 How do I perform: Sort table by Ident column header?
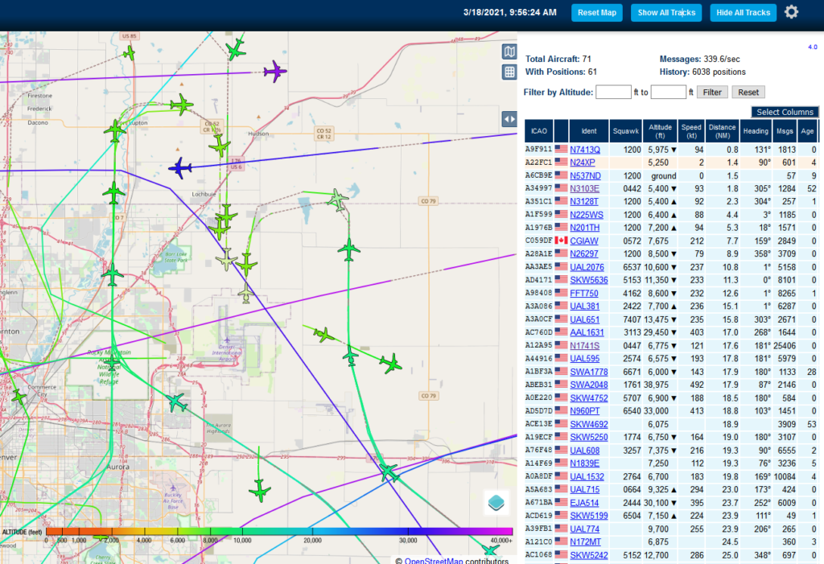(588, 131)
